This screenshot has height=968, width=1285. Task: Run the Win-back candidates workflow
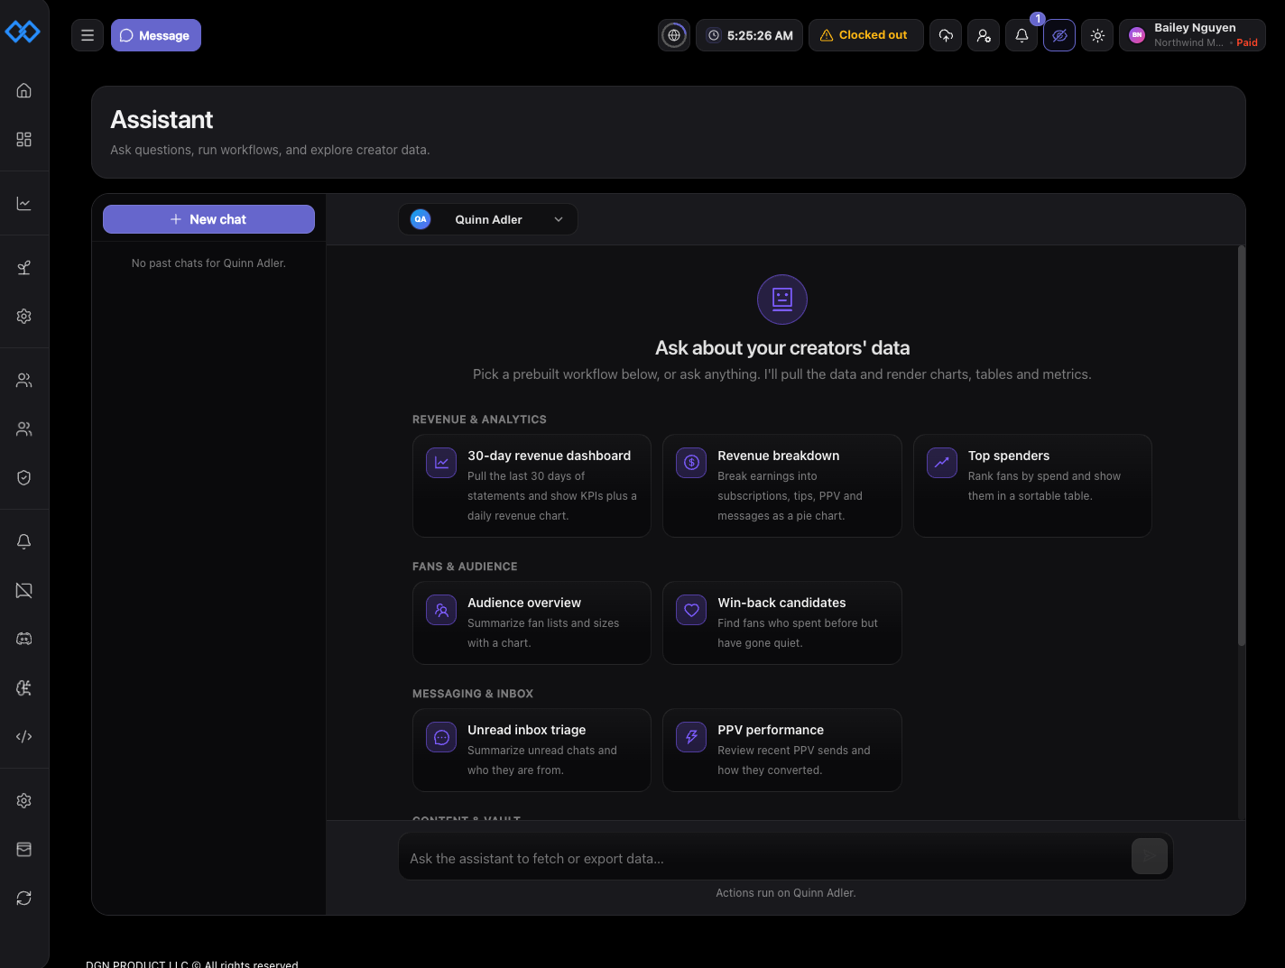[x=782, y=622]
